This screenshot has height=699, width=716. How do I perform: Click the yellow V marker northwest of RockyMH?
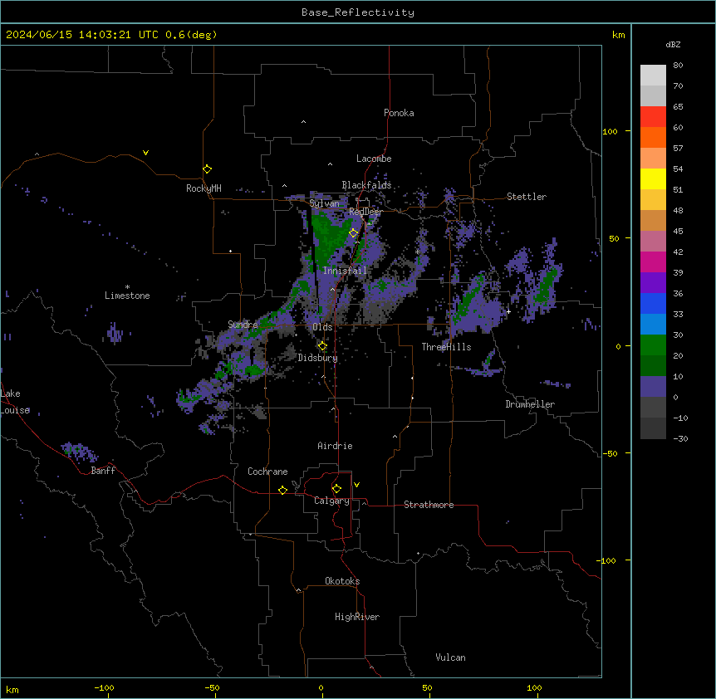tap(145, 153)
